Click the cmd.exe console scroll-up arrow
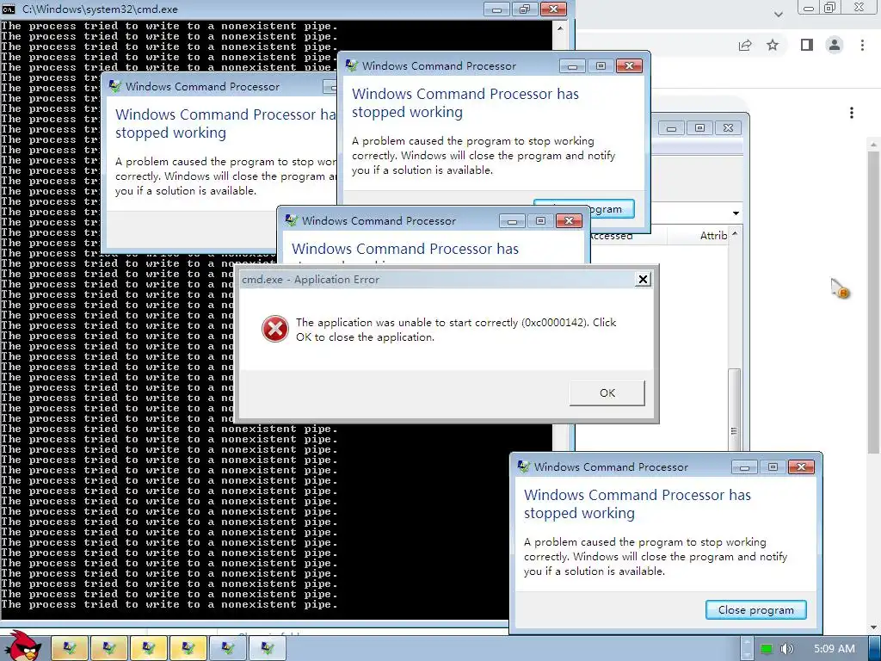881x661 pixels. pyautogui.click(x=559, y=28)
